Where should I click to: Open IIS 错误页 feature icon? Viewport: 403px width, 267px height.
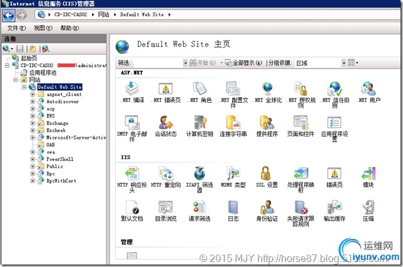point(335,177)
